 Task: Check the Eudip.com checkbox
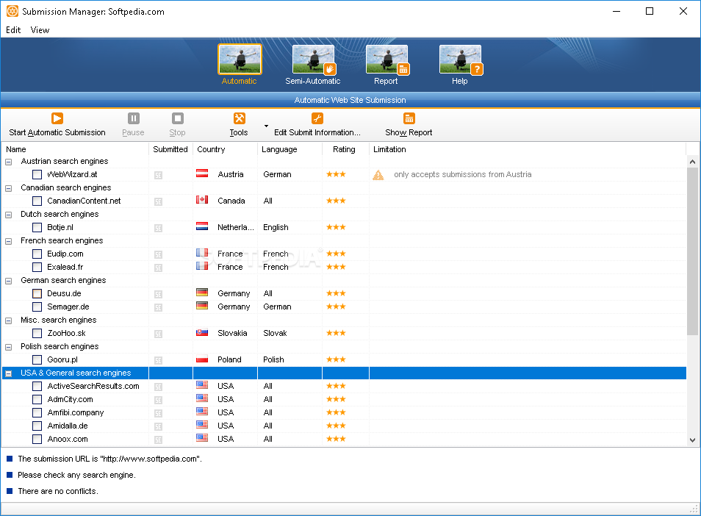[37, 254]
